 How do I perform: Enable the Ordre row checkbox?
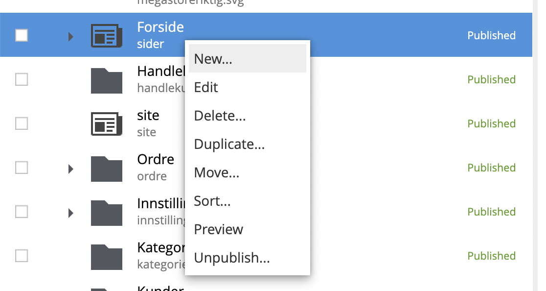pyautogui.click(x=22, y=168)
